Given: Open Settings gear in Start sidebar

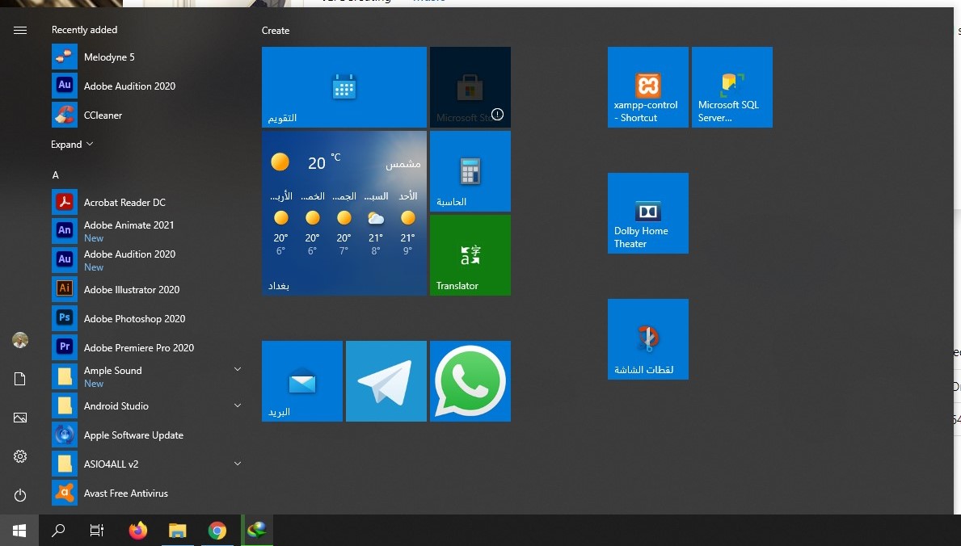Looking at the screenshot, I should (x=19, y=456).
